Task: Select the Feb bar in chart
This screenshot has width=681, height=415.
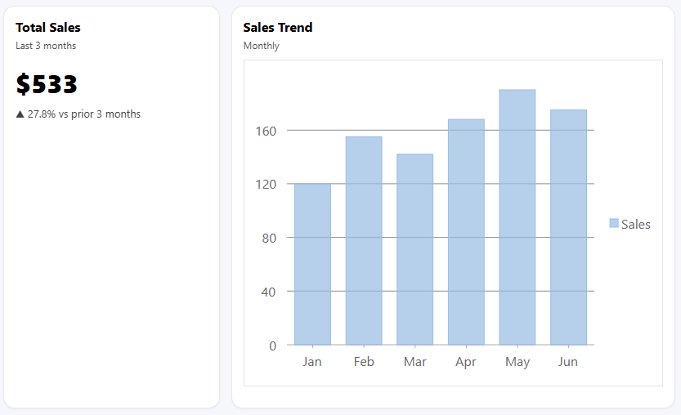Action: 364,241
